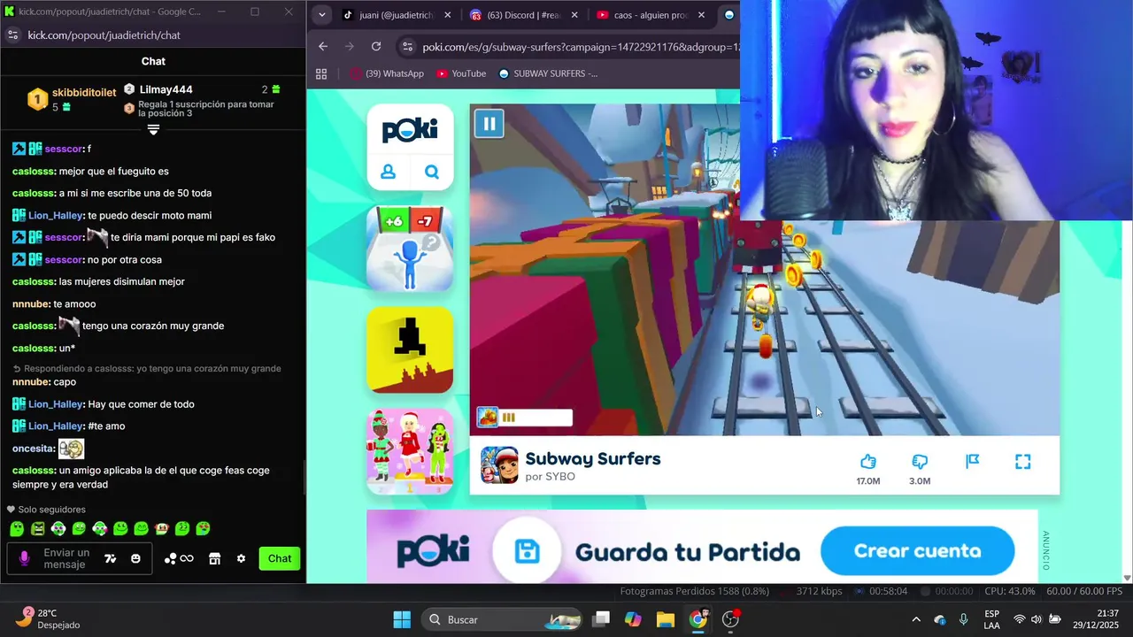Open Task View on the taskbar
Viewport: 1133px width, 637px height.
pos(601,619)
